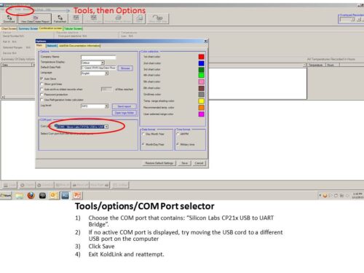Click Cancel in Options dialog

pos(199,163)
